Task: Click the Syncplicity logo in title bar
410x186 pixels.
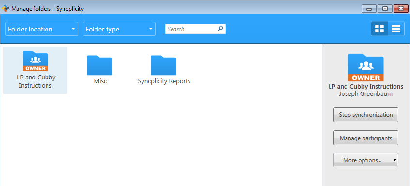Action: coord(5,9)
